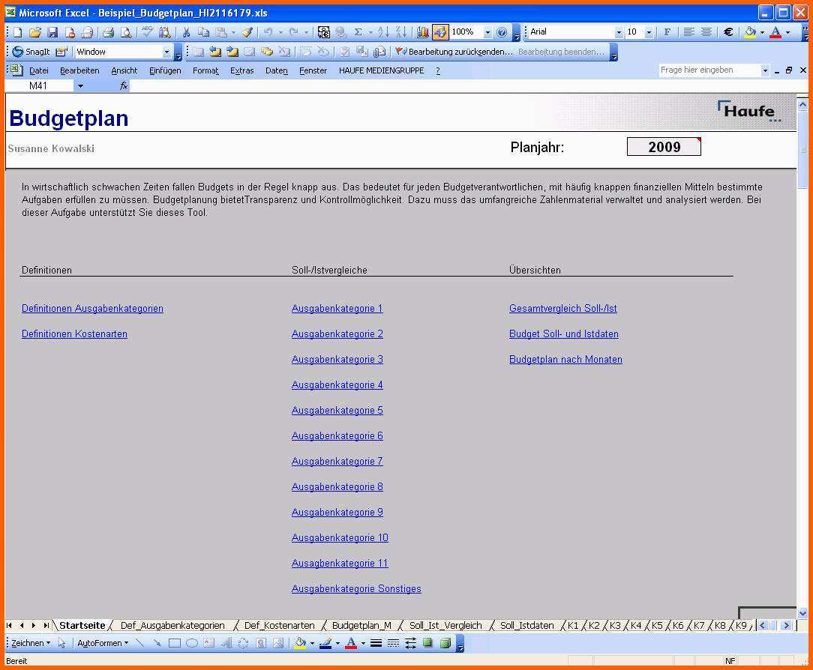The height and width of the screenshot is (670, 813).
Task: Open the zoom percentage dropdown
Action: (487, 32)
